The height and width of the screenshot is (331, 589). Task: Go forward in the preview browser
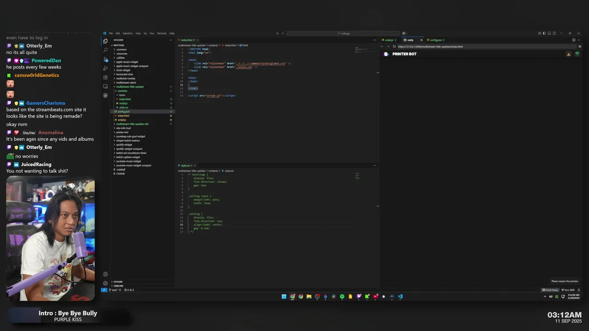(388, 46)
